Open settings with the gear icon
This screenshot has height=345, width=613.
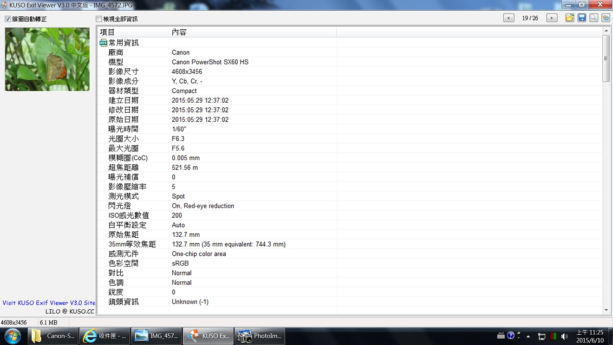coord(606,18)
